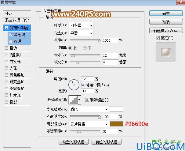Enable the 描边 checkbox
Viewport: 185px width, 151px height.
pos(6,48)
